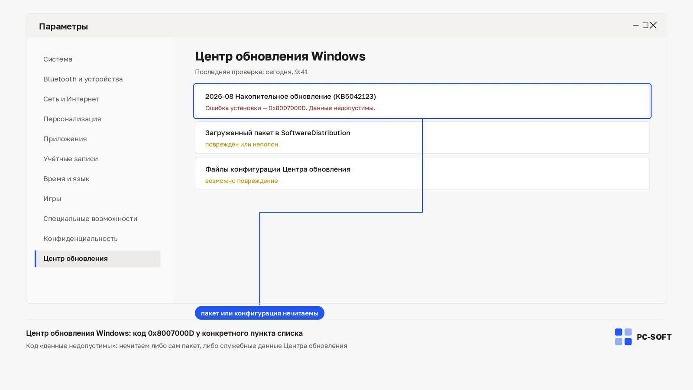The width and height of the screenshot is (693, 390).
Task: Maximize the Параметры window
Action: pos(645,26)
